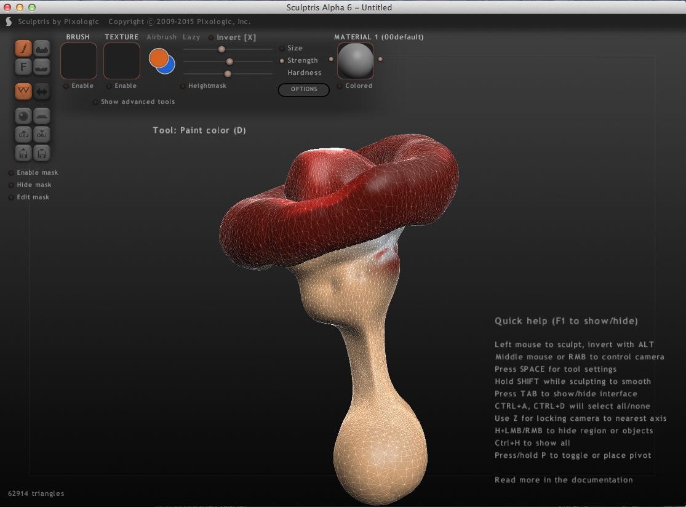The image size is (686, 507).
Task: Click the macOS zoom window button
Action: [x=32, y=7]
